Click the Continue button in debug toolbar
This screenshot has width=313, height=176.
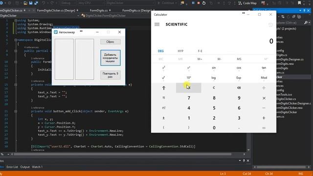pyautogui.click(x=167, y=3)
